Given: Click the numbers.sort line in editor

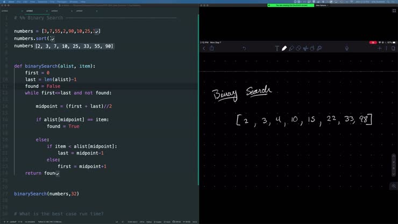Looking at the screenshot, I should click(33, 39).
